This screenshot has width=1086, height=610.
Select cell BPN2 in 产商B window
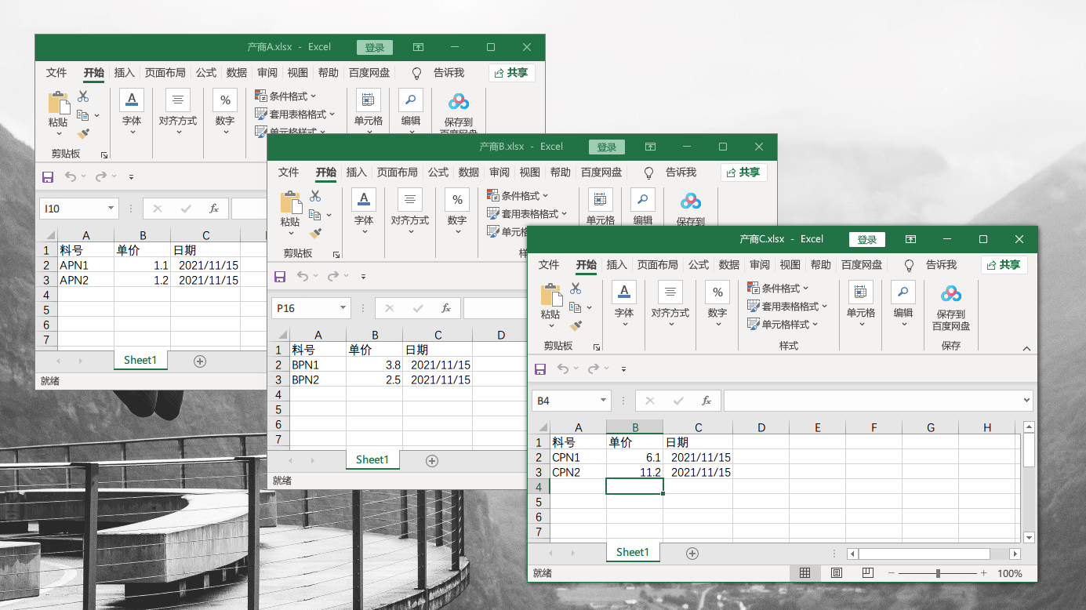click(x=318, y=379)
